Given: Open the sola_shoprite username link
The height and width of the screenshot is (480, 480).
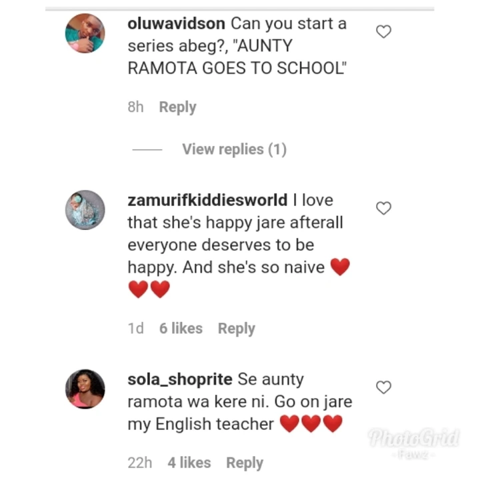Looking at the screenshot, I should coord(180,379).
